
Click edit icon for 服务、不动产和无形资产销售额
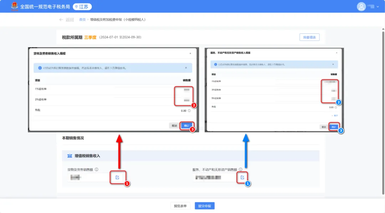point(242,177)
